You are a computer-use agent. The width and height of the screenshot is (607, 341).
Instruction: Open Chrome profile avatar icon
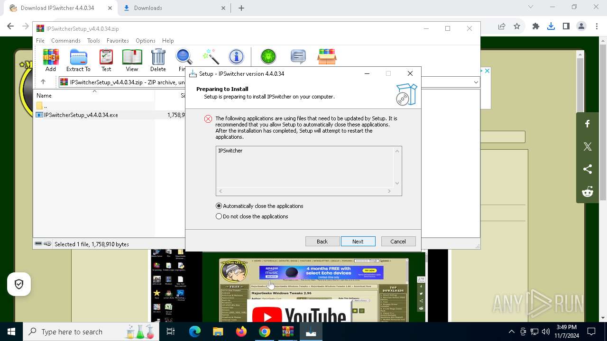click(x=581, y=27)
